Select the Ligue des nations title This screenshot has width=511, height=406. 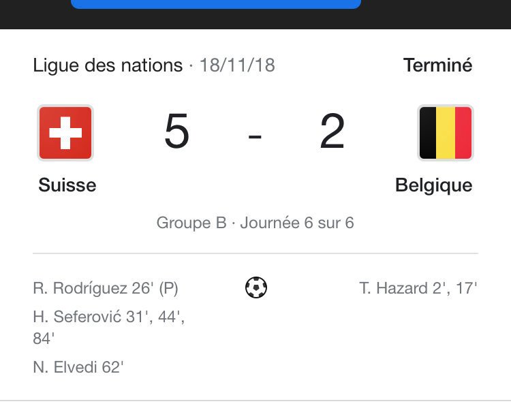108,65
